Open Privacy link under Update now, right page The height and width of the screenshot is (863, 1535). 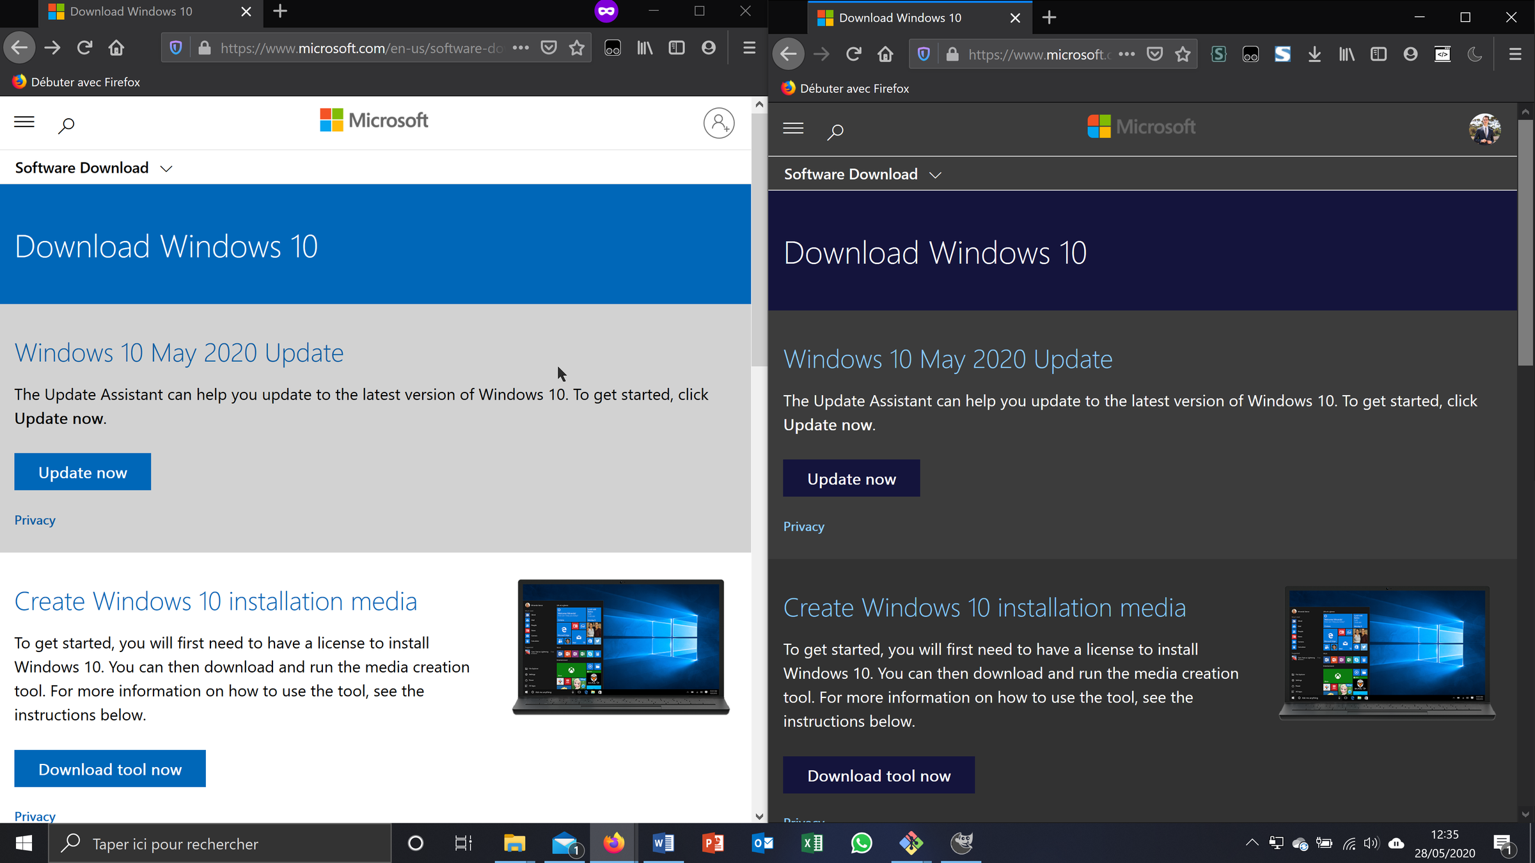point(804,527)
